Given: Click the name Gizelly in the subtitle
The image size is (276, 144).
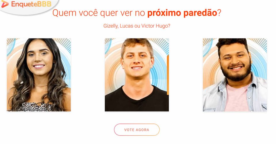Looking at the screenshot, I should click(x=110, y=26).
